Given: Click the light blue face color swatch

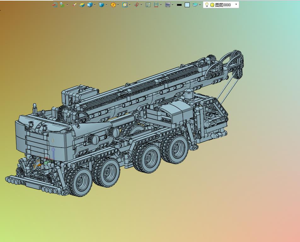Looking at the screenshot, I should [187, 5].
